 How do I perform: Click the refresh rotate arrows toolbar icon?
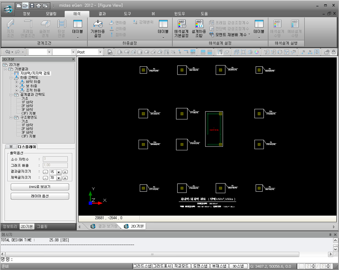280,52
